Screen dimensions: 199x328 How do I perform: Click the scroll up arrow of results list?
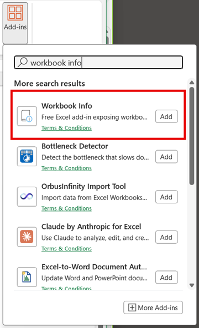(x=192, y=83)
